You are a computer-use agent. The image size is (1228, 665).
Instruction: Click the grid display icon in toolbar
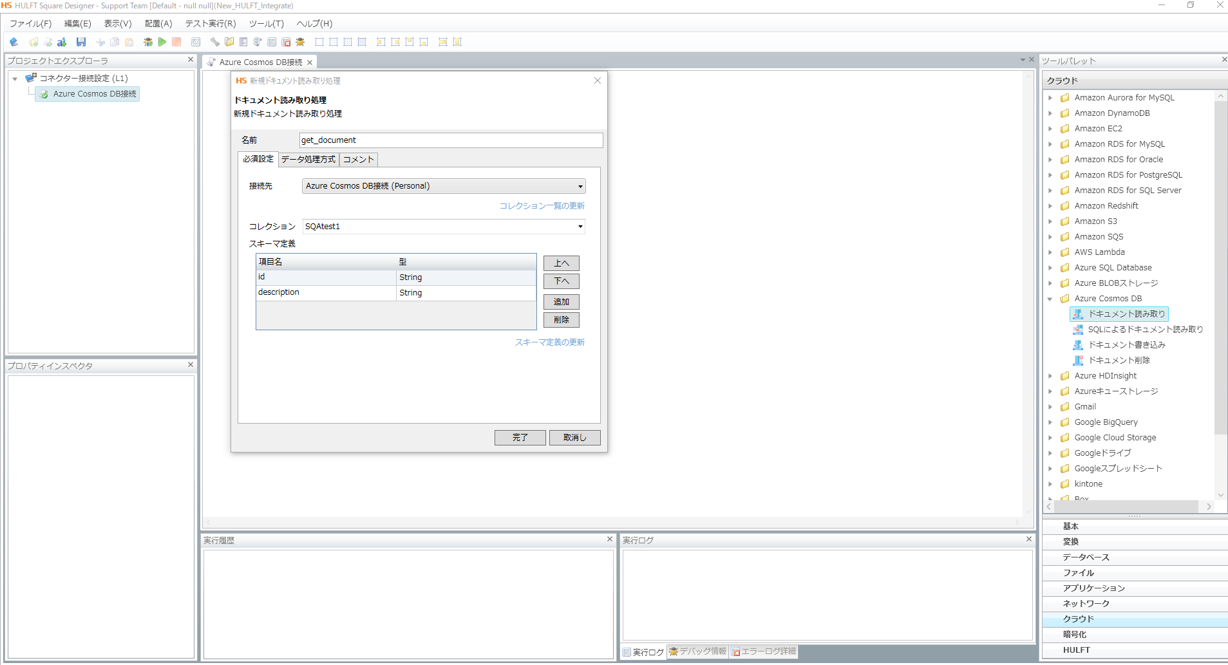196,42
